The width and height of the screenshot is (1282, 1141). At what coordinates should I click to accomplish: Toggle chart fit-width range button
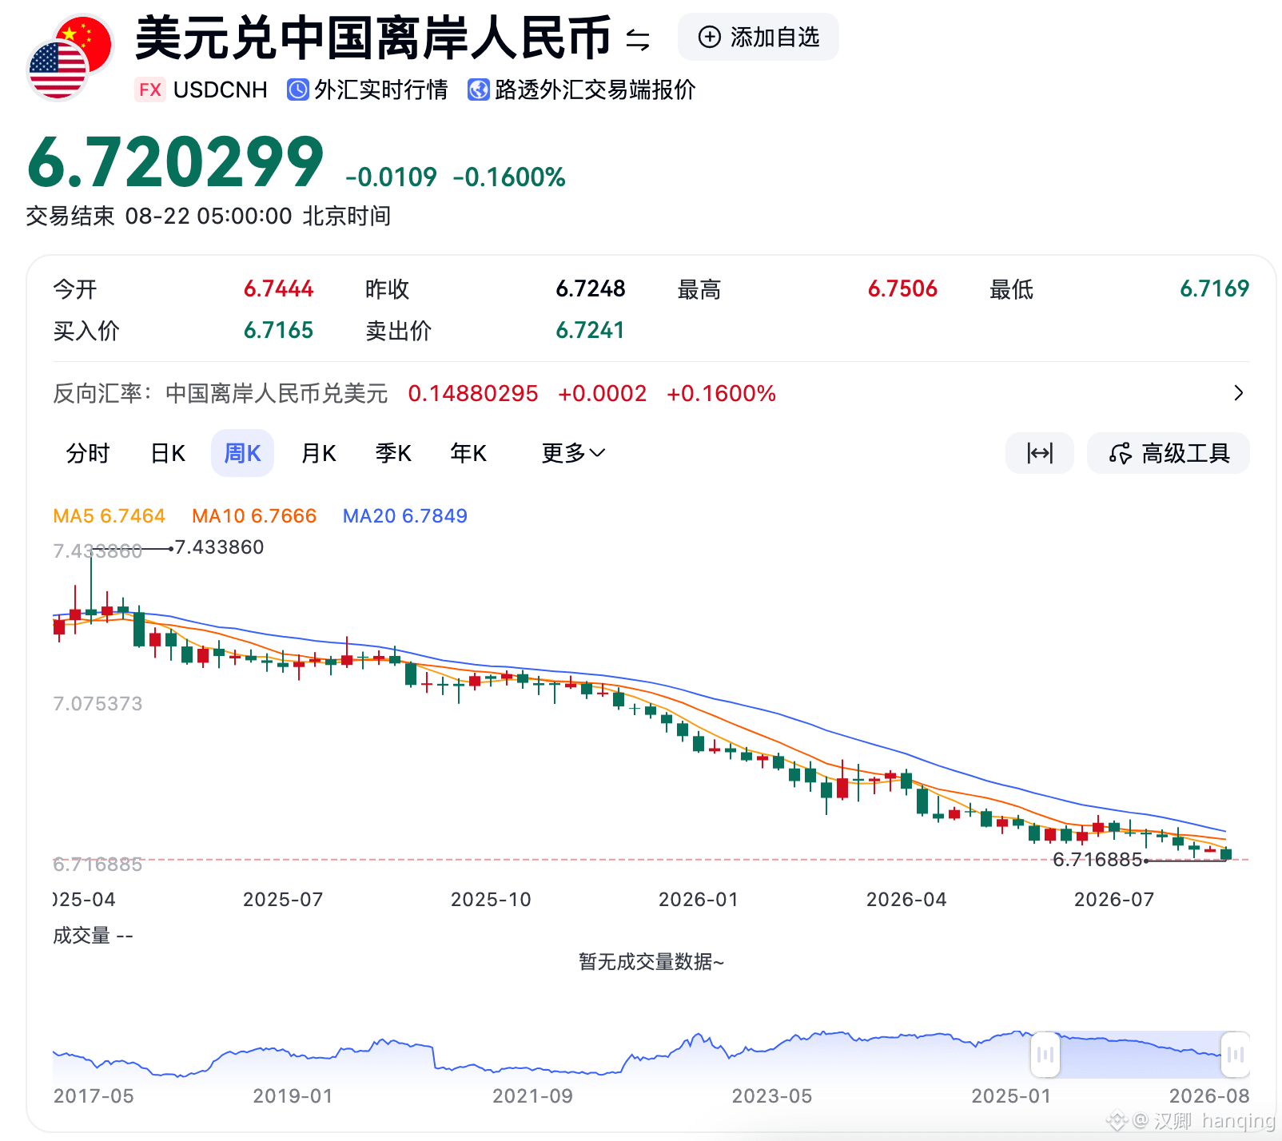(1040, 453)
